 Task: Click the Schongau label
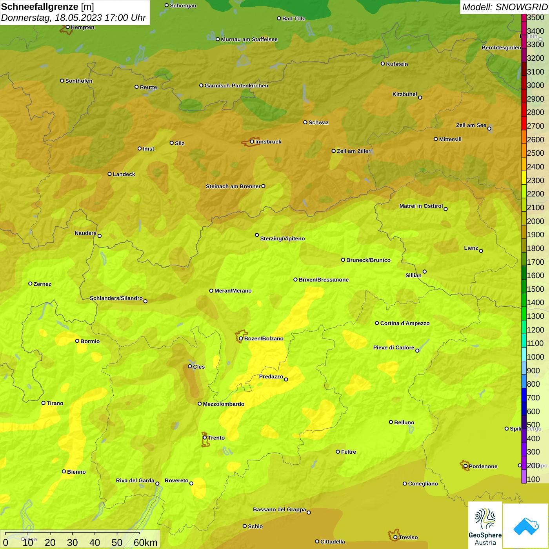click(183, 5)
